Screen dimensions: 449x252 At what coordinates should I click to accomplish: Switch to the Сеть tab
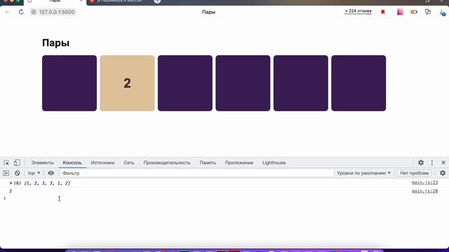(129, 162)
